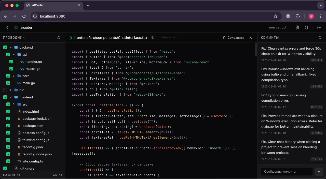Open vite.config.ts in the file tree

[x=33, y=161]
